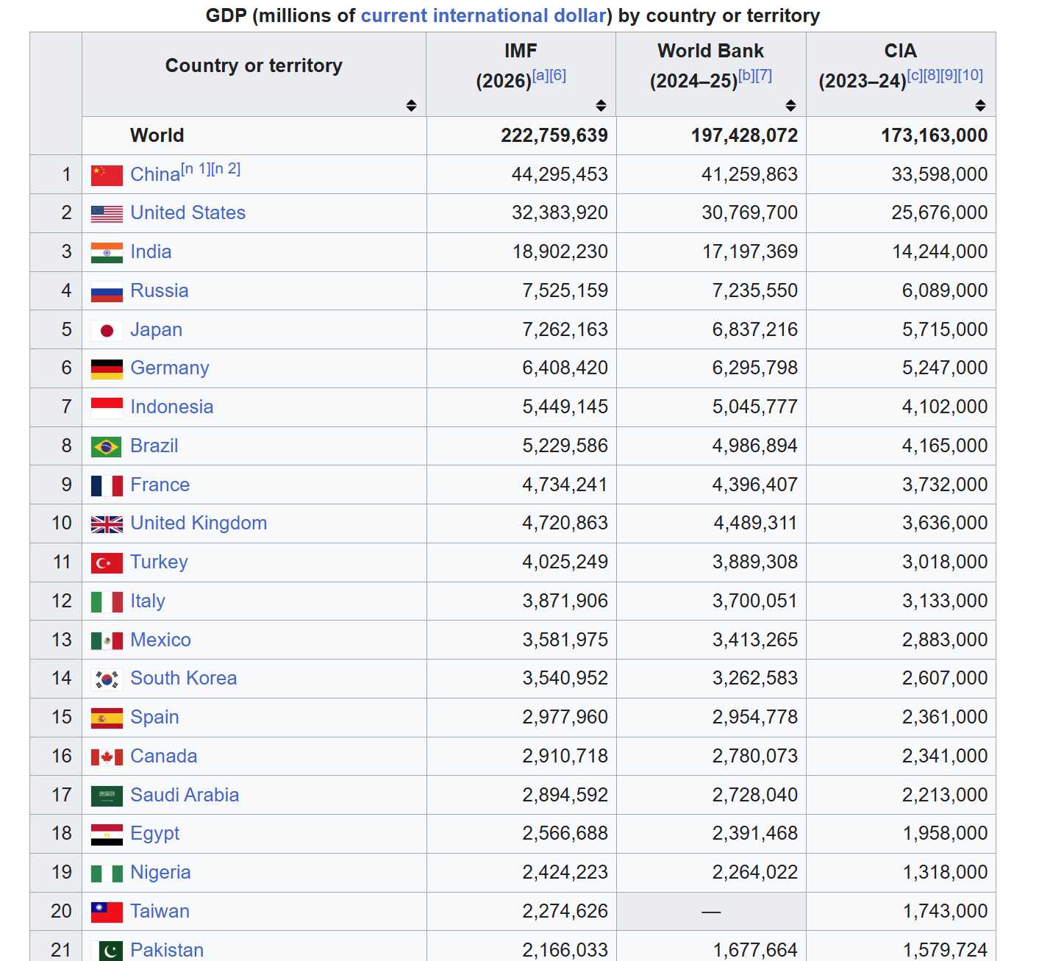The width and height of the screenshot is (1039, 961).
Task: Sort table by Country or territory column
Action: coord(411,106)
